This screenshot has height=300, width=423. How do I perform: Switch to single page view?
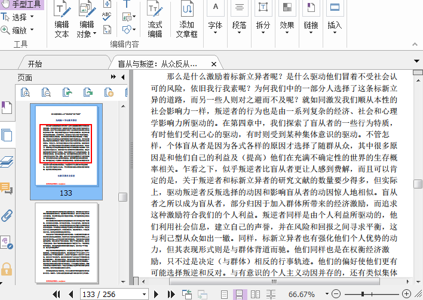point(224,295)
